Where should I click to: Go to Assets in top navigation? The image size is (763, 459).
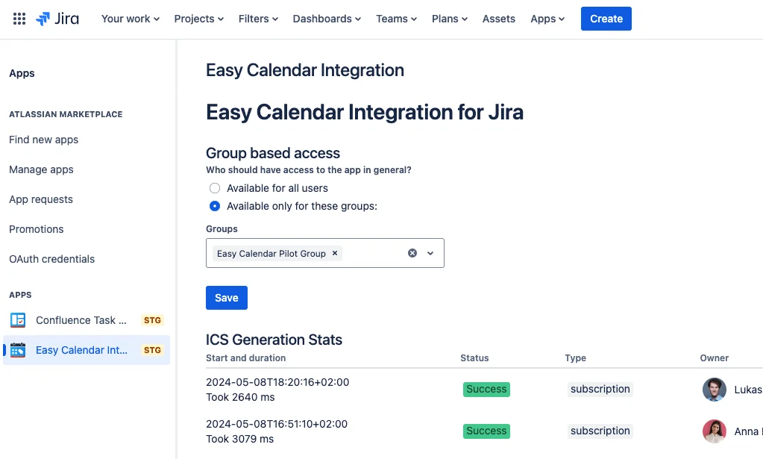click(499, 19)
